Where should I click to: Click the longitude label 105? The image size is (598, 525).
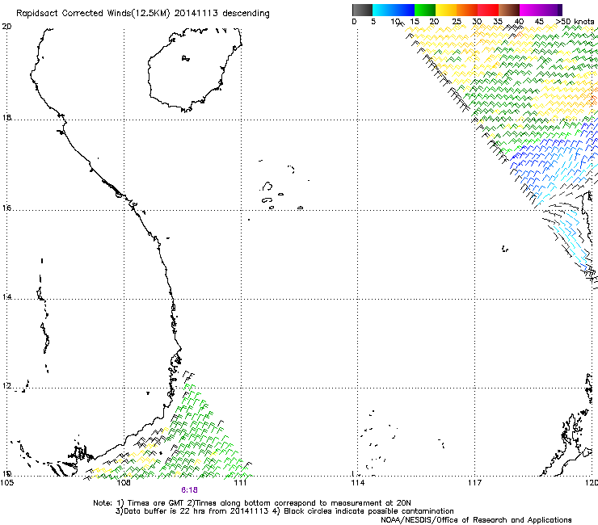click(x=6, y=483)
